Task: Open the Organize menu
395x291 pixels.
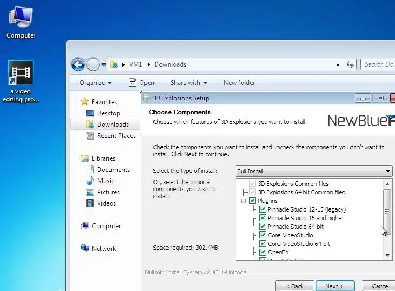Action: [x=96, y=83]
